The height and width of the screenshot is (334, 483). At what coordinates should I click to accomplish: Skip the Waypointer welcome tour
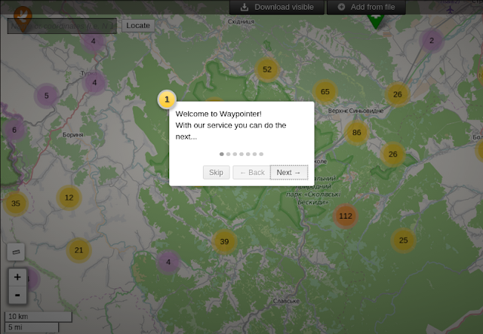coord(217,173)
